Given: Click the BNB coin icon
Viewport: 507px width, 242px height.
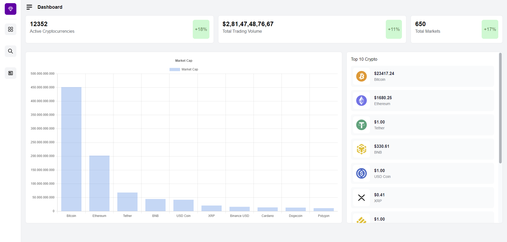Looking at the screenshot, I should point(362,149).
